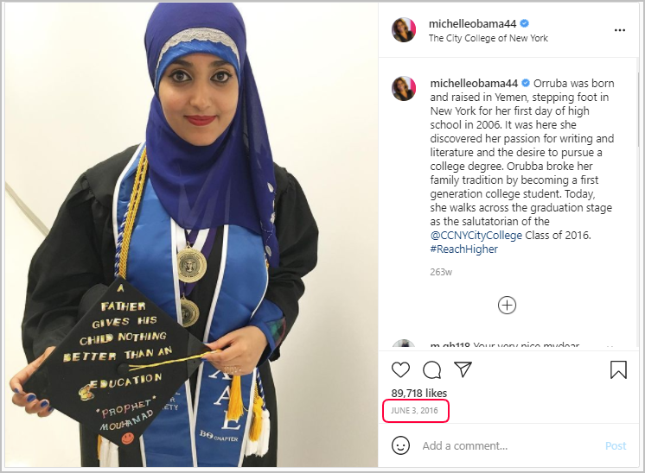Click the JUNE 3, 2016 date

pos(414,411)
